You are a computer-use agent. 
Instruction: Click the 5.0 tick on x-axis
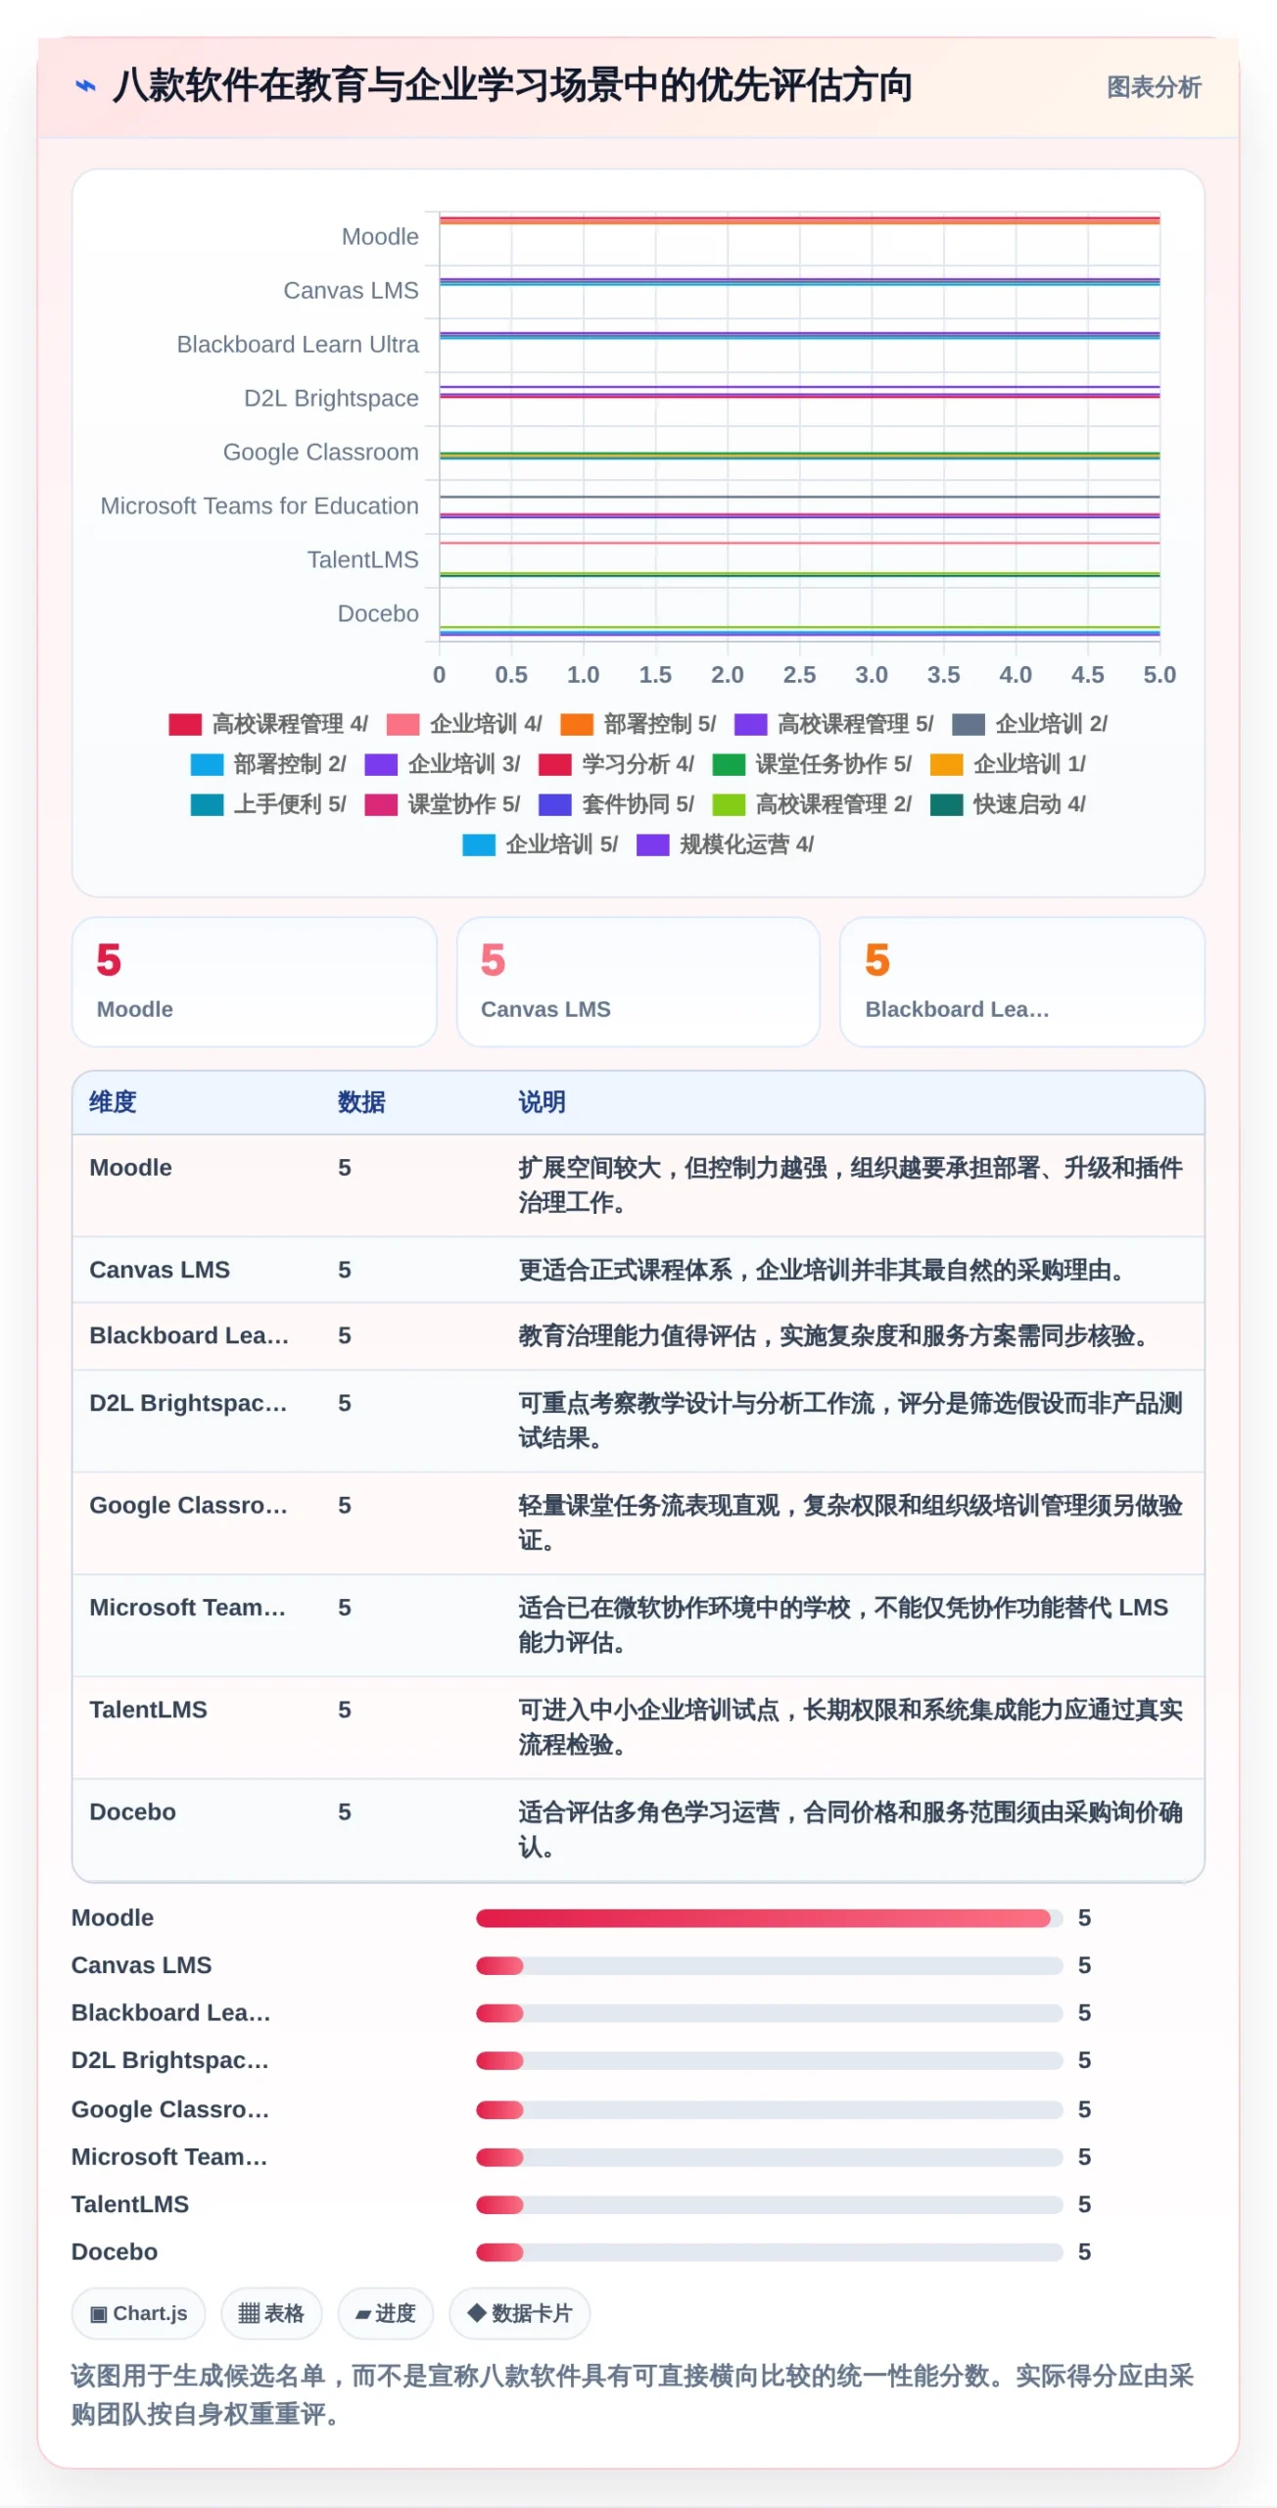(1159, 675)
